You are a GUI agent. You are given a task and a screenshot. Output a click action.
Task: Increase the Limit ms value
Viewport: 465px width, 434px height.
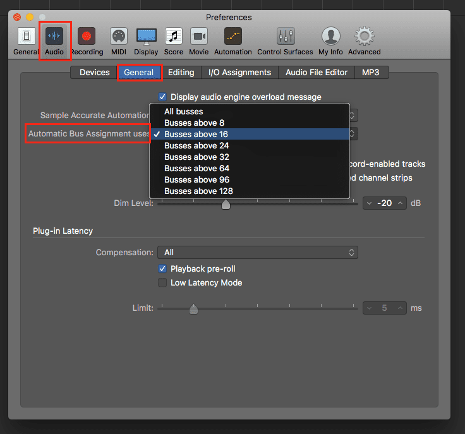tap(400, 308)
